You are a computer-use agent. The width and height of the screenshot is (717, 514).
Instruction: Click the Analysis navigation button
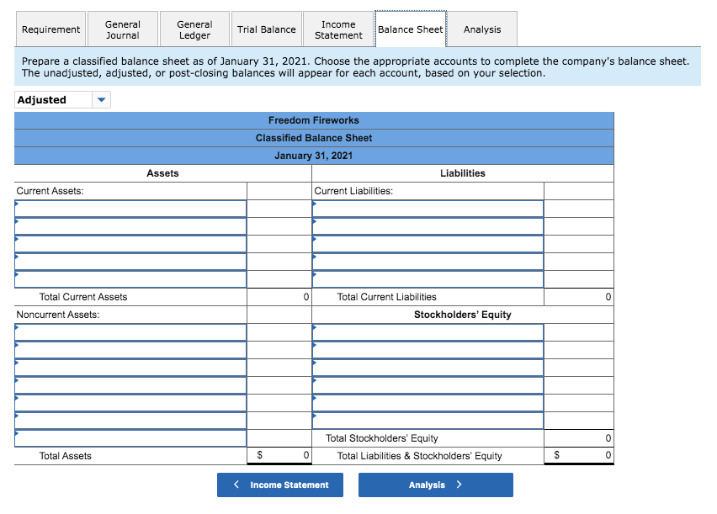(435, 485)
